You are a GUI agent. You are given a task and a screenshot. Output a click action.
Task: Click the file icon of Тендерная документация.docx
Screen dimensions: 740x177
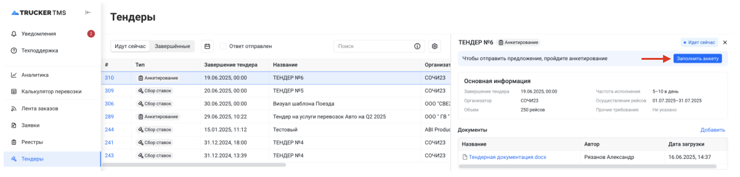[465, 157]
